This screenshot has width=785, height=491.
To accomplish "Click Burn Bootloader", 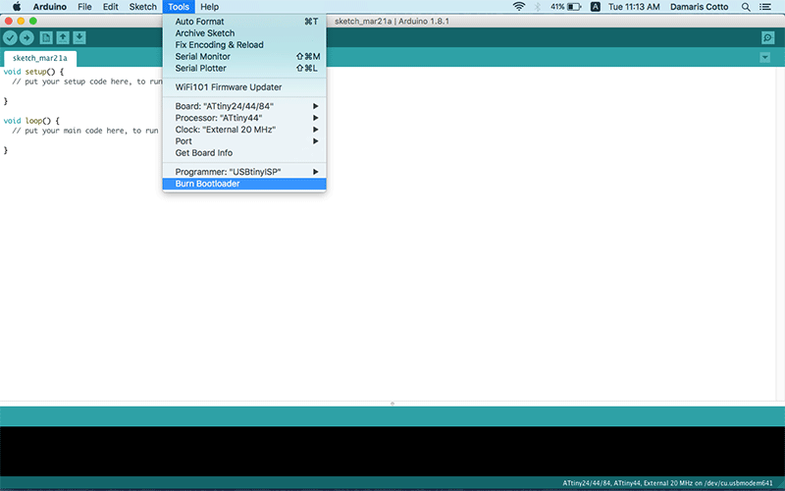I will click(x=244, y=184).
